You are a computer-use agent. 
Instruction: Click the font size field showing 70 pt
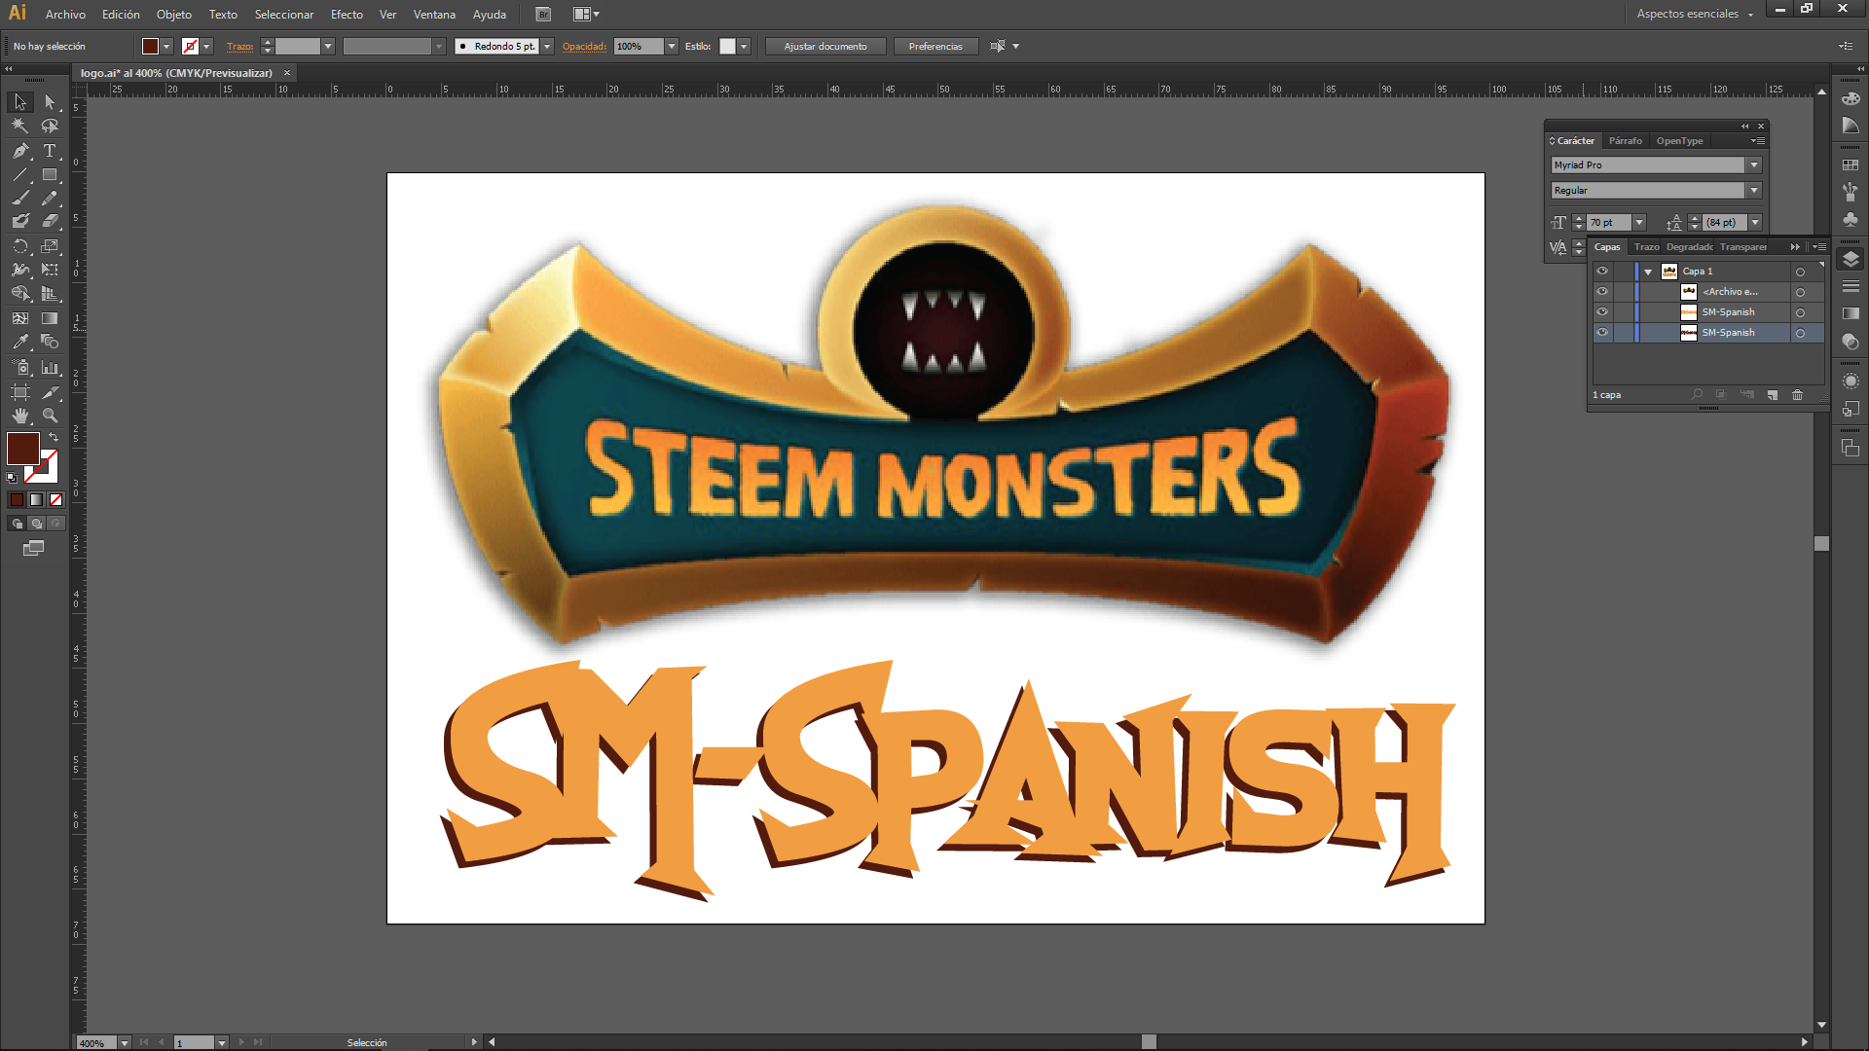coord(1609,223)
